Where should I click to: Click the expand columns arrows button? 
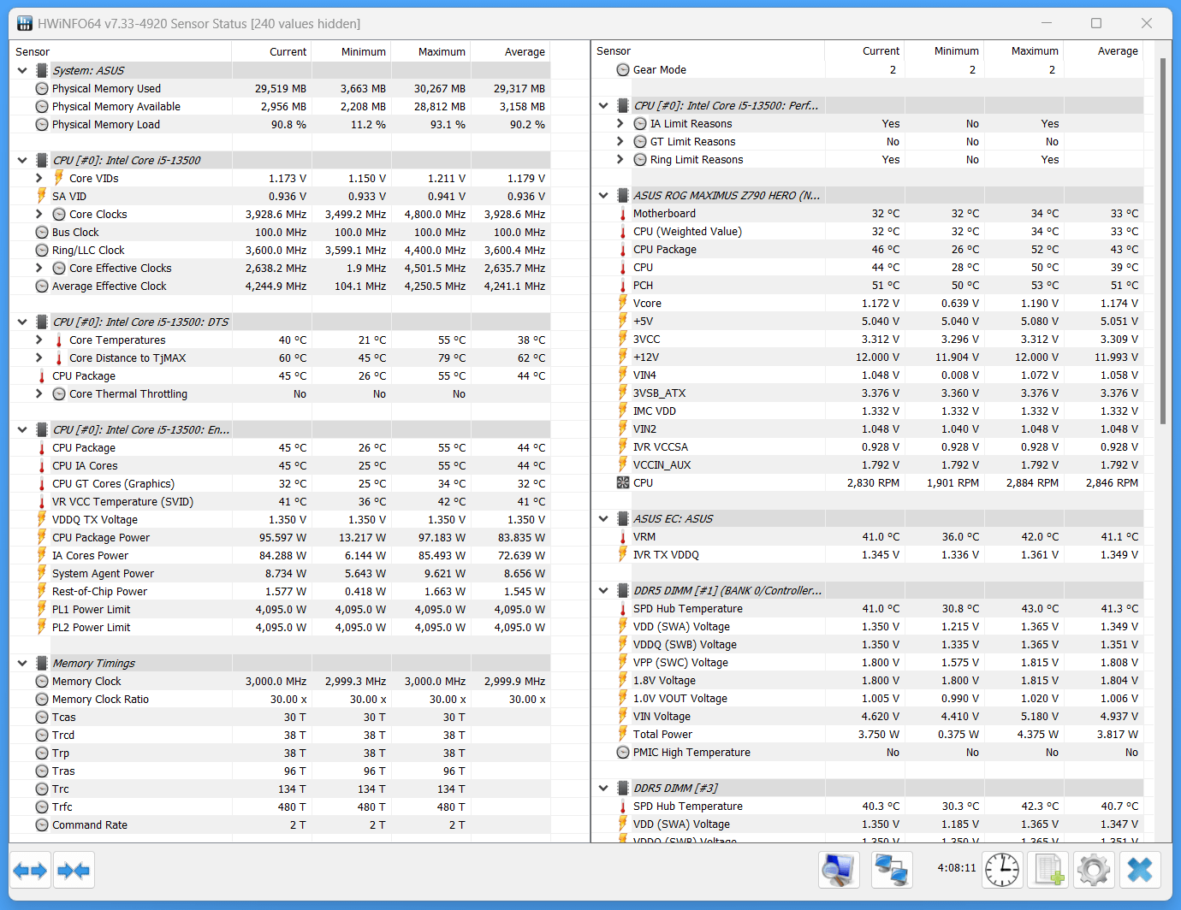point(31,871)
